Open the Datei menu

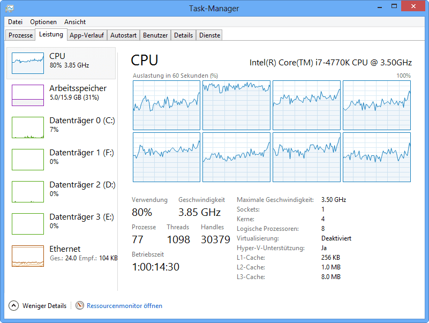tap(15, 22)
